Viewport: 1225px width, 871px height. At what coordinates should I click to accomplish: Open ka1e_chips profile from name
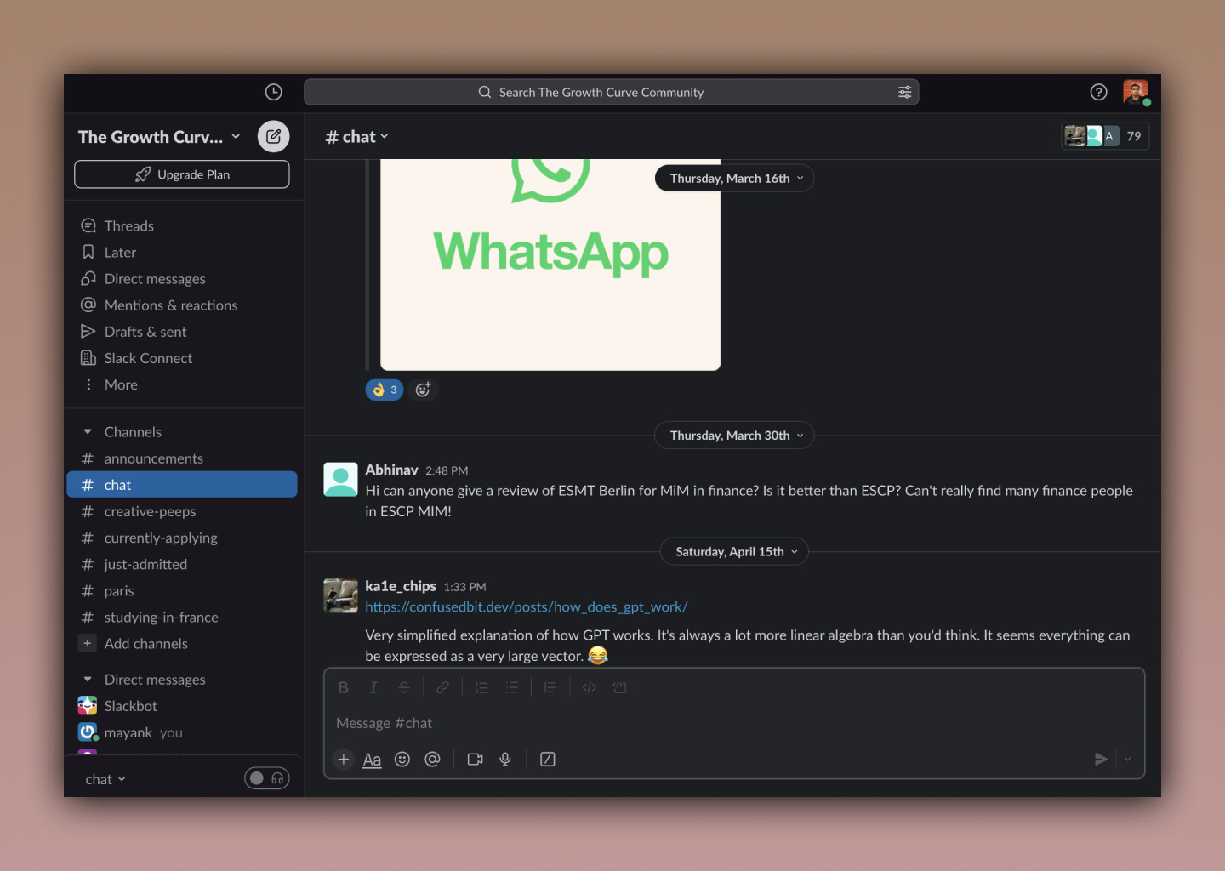pos(401,586)
